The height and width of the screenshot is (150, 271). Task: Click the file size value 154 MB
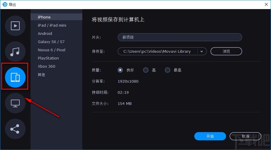coord(125,103)
